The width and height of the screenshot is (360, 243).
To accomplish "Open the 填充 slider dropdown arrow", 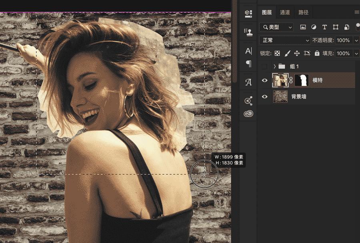I will point(356,54).
